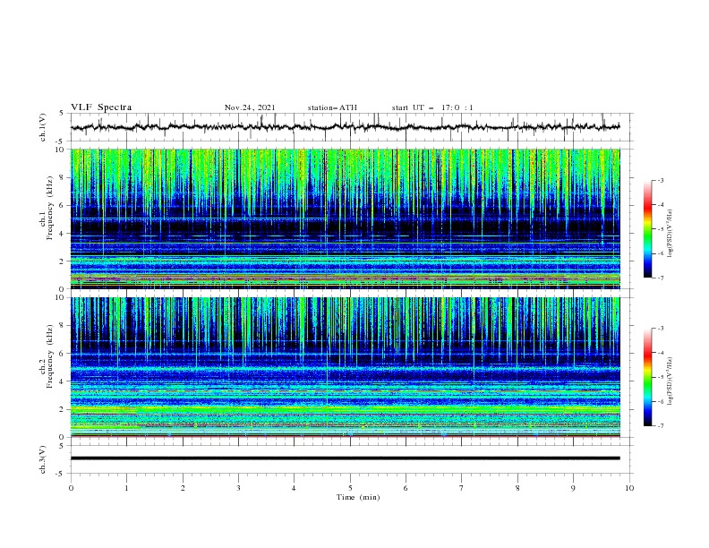The image size is (709, 548).
Task: Click time axis tick label "3"
Action: [x=238, y=488]
